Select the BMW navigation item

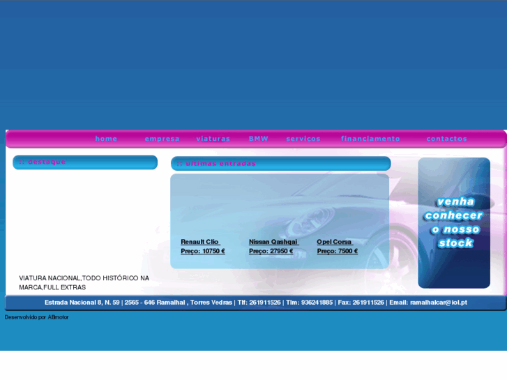coord(258,139)
